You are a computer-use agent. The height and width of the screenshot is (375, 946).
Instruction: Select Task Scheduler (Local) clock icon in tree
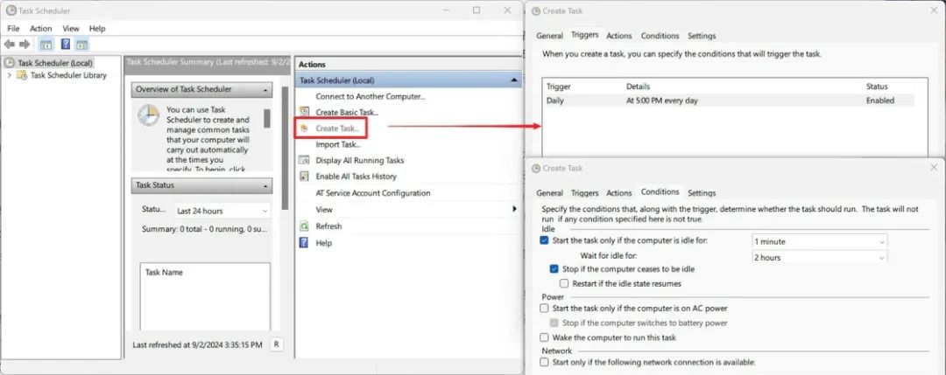point(11,63)
